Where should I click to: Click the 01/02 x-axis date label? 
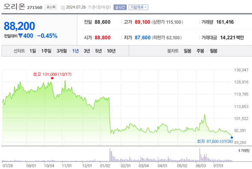click(x=105, y=166)
